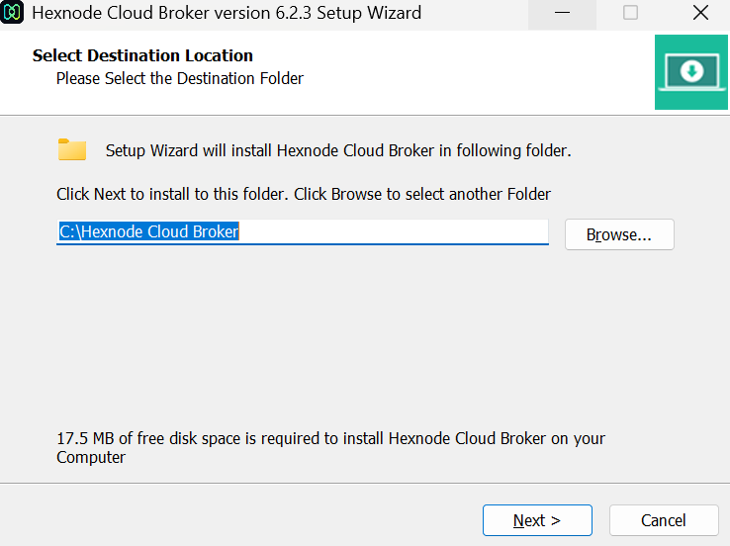This screenshot has height=546, width=730.
Task: Open the Browse... folder picker
Action: 619,234
